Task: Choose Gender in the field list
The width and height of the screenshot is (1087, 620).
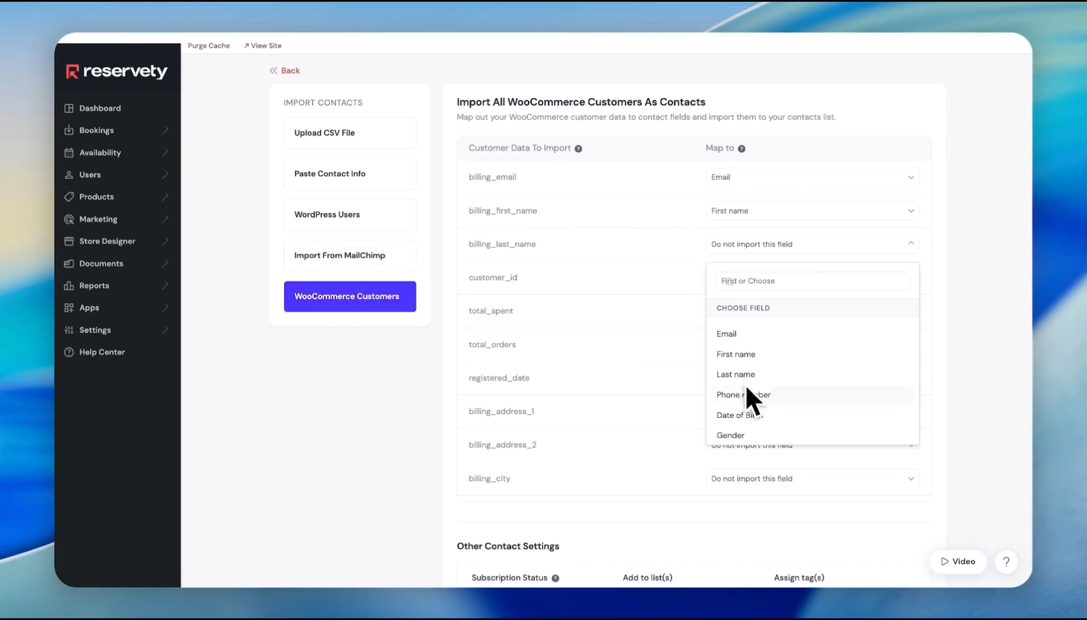Action: click(x=812, y=435)
